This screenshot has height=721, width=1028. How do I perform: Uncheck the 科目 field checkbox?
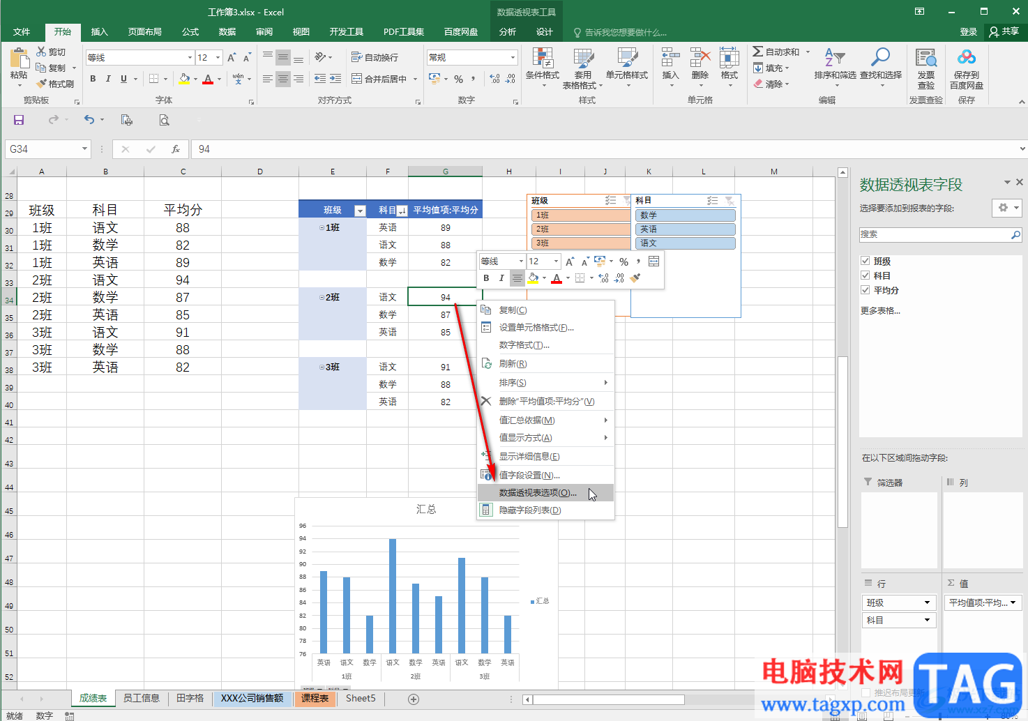point(866,276)
